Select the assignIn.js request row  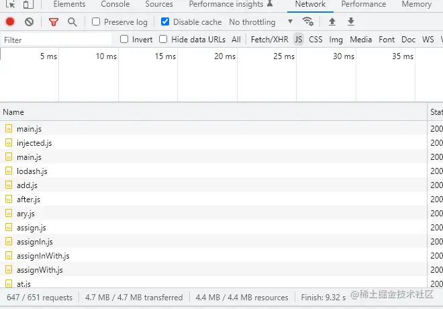tap(213, 241)
